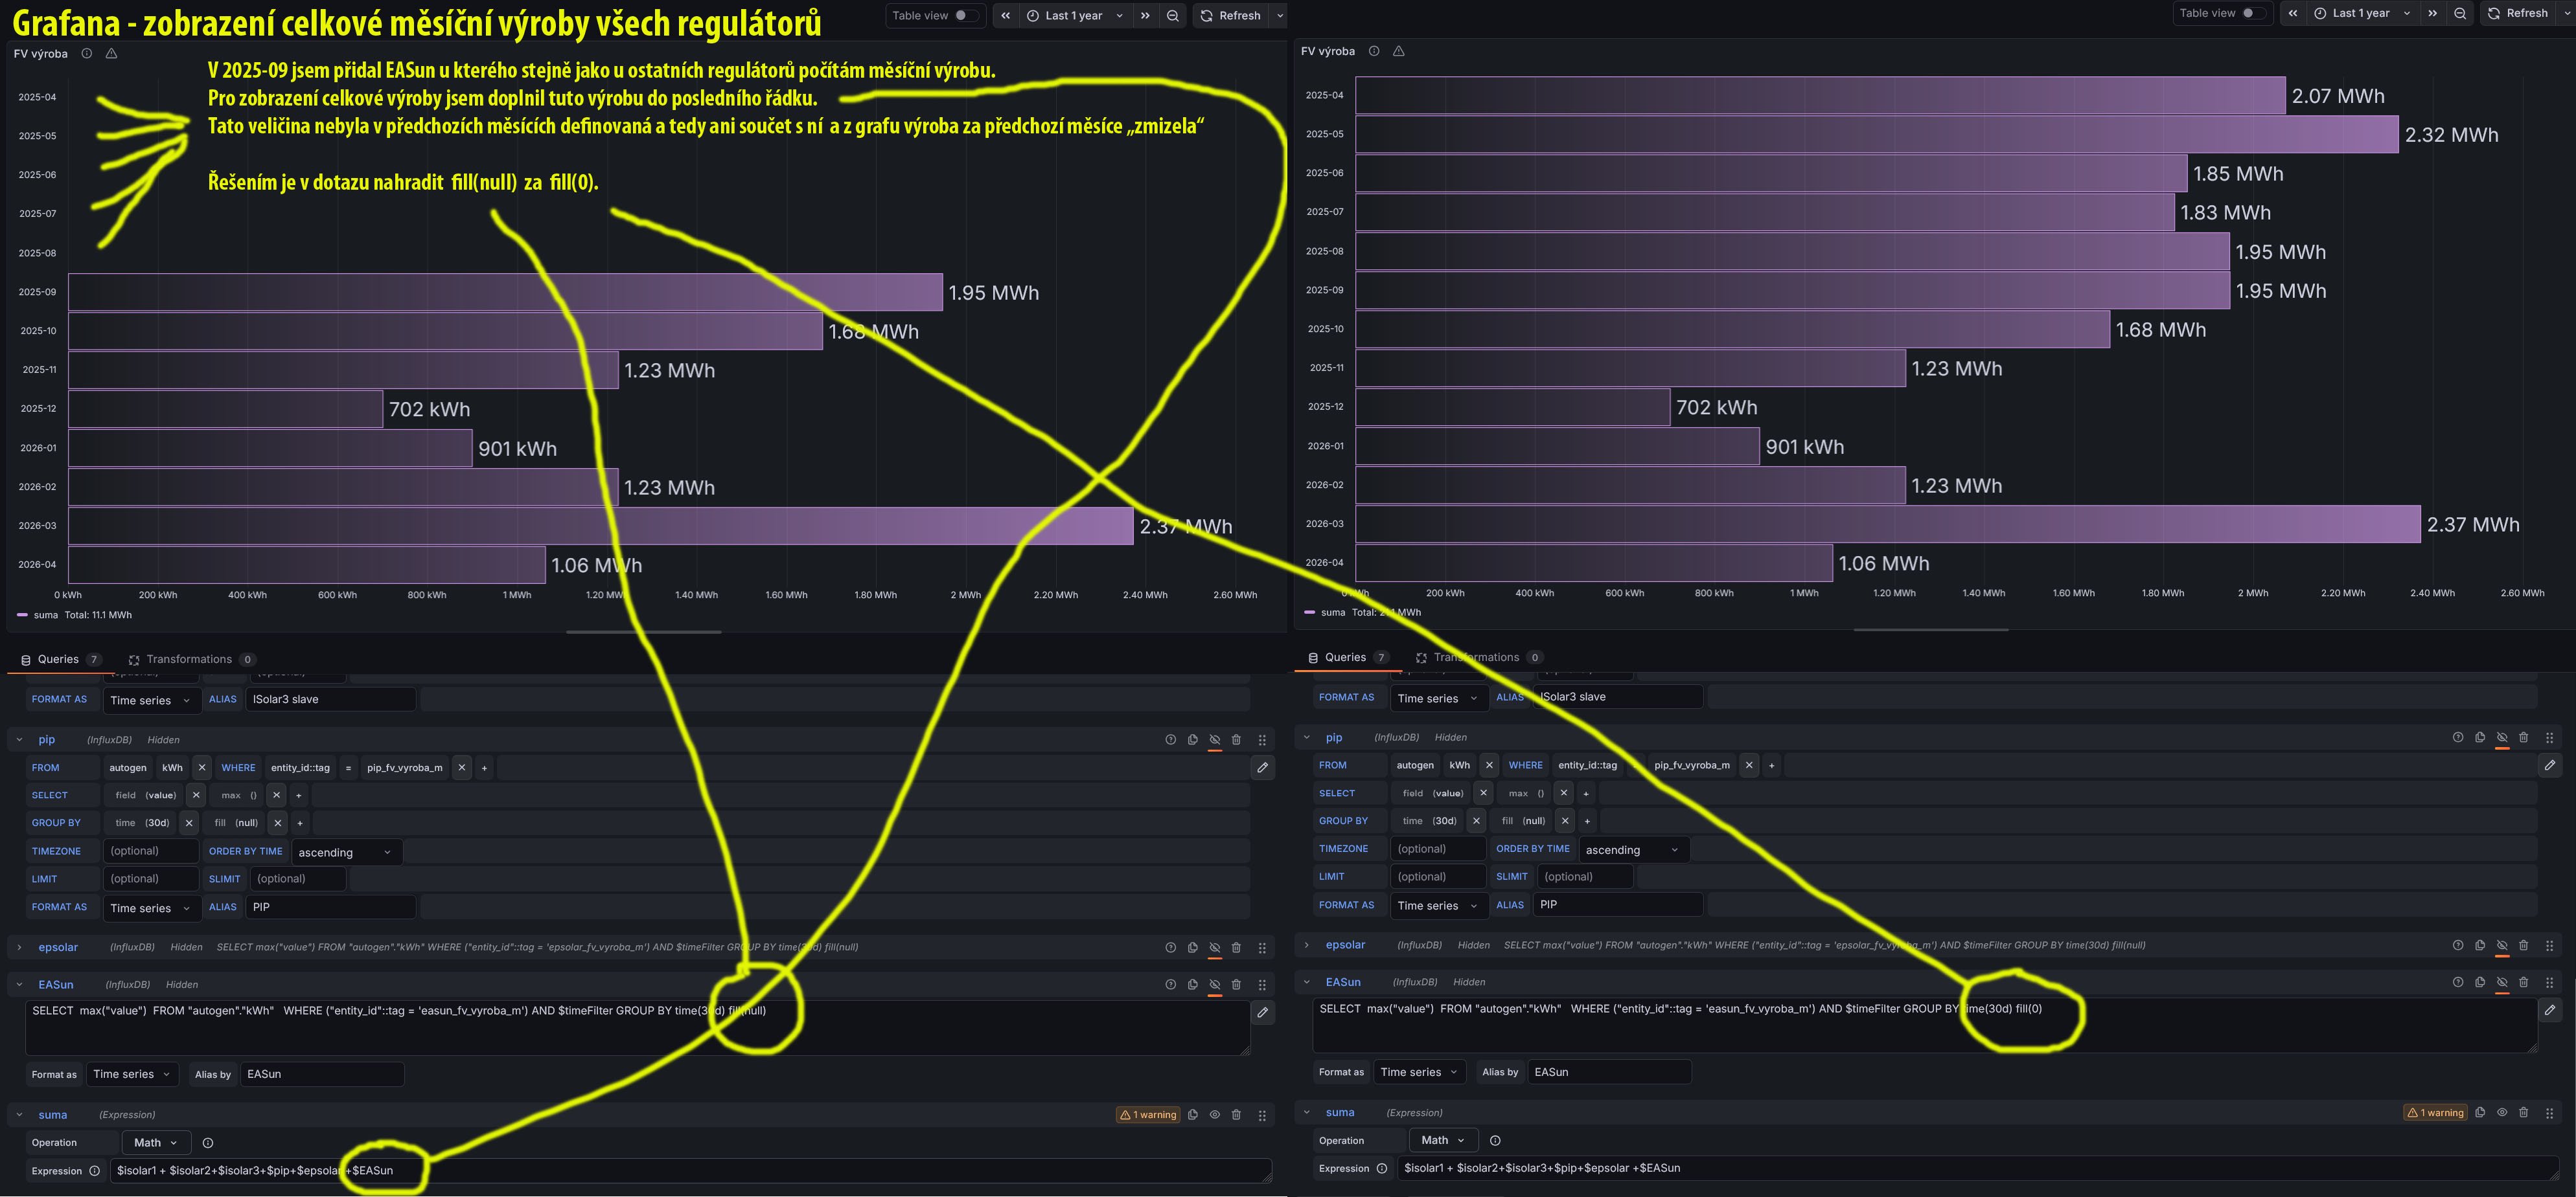Delete the pip query in left panel
2576x1197 pixels.
[1236, 739]
